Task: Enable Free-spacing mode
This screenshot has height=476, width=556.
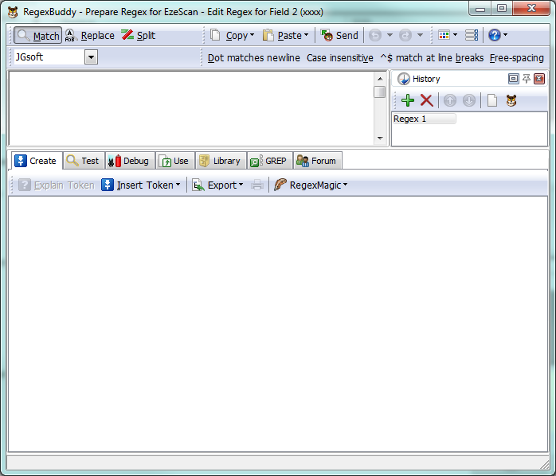Action: tap(516, 58)
